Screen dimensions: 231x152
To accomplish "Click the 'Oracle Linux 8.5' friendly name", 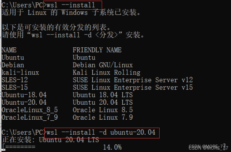I will [x=103, y=110].
